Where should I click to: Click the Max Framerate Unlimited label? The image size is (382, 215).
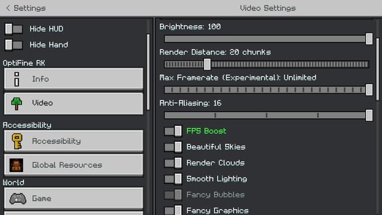238,78
